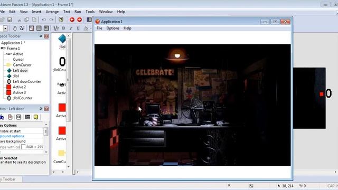Click the ;llolCounter zero thumbnail in object list

62,62
